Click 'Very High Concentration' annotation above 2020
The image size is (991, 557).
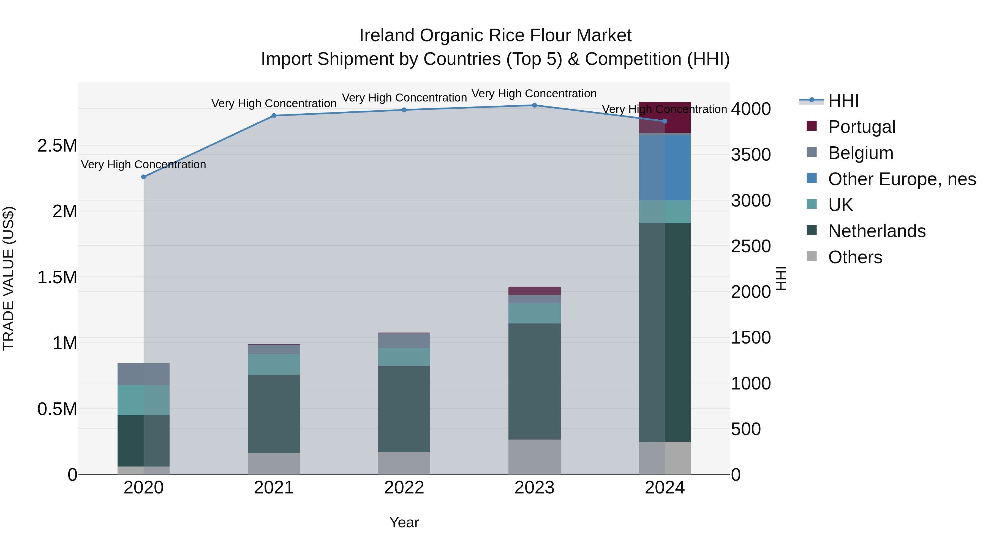[143, 164]
